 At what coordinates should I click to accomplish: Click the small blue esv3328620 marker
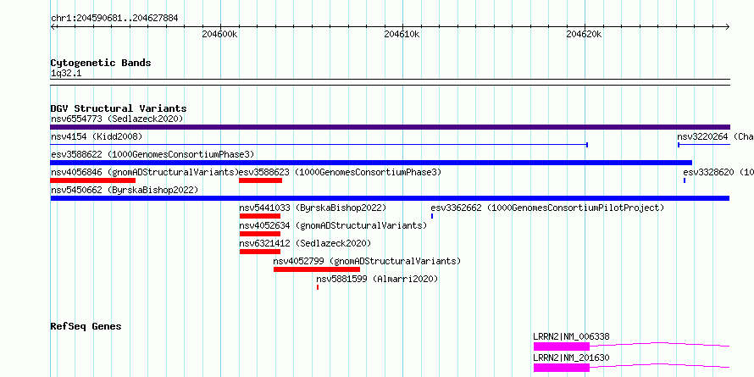(x=685, y=180)
